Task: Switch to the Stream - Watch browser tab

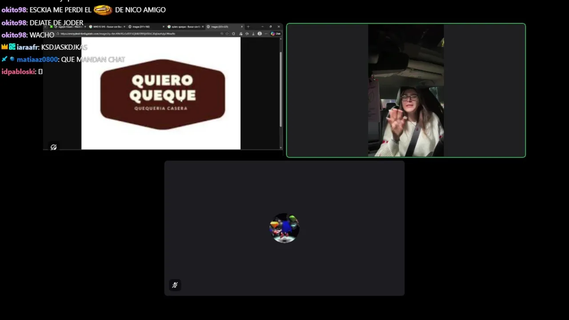Action: 68,27
